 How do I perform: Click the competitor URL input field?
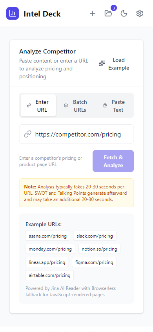coord(76,134)
